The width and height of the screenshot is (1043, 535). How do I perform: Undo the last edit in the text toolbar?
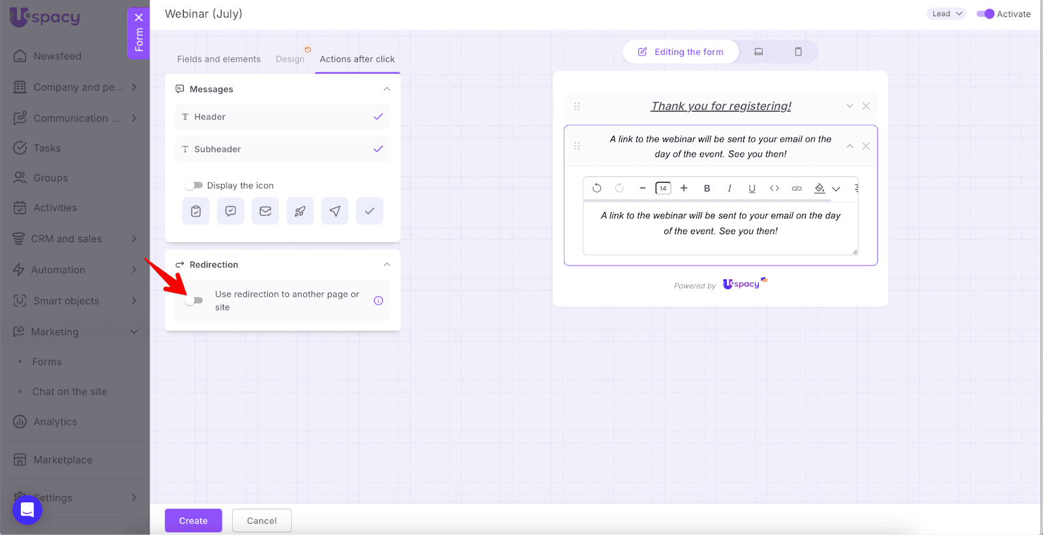coord(596,189)
